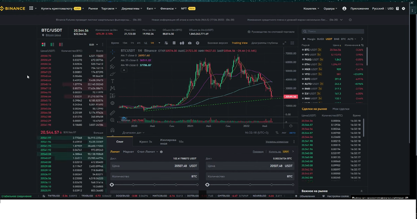The width and height of the screenshot is (417, 219).
Task: Toggle auto scale on chart
Action: [x=292, y=132]
